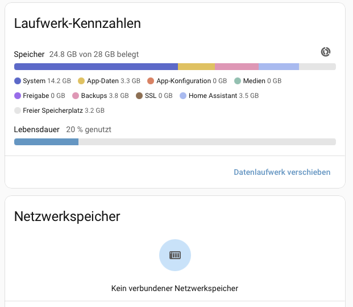
Task: Select the purple Freigabe legend dot
Action: click(x=18, y=96)
